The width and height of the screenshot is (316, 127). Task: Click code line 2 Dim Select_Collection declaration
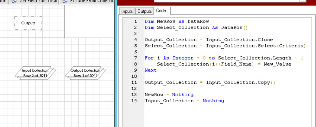click(196, 28)
